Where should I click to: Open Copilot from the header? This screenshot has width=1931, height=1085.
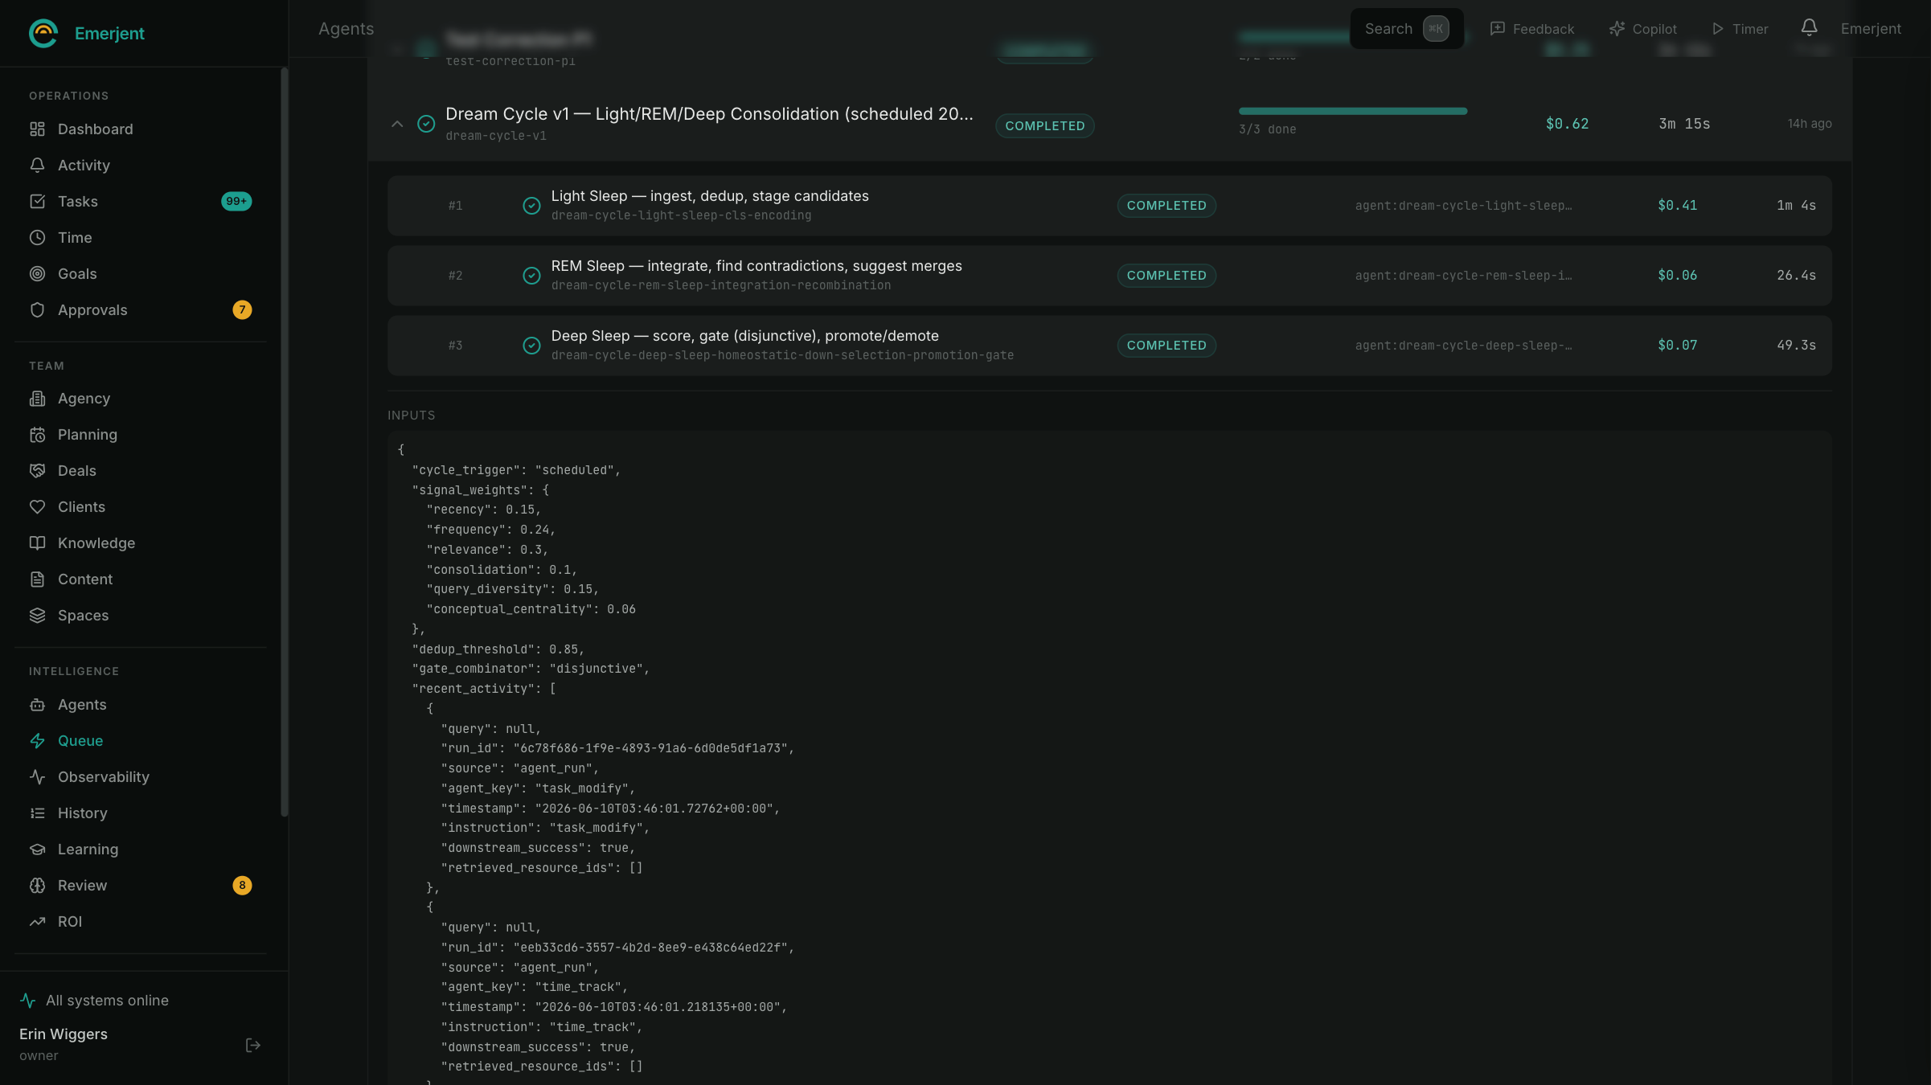click(x=1642, y=29)
